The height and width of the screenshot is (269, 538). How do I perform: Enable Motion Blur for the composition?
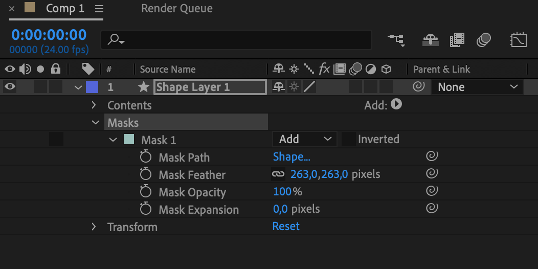(x=483, y=40)
